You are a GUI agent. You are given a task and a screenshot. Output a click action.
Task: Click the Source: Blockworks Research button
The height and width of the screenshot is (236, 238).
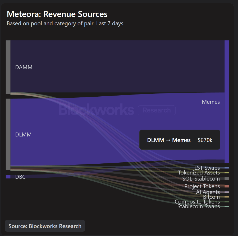tap(45, 226)
